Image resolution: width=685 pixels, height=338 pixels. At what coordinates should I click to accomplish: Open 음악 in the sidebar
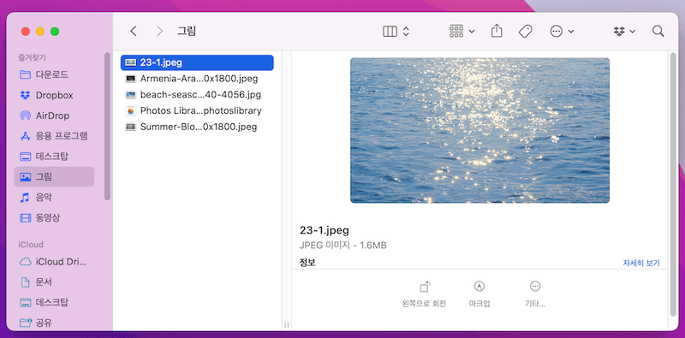coord(54,198)
